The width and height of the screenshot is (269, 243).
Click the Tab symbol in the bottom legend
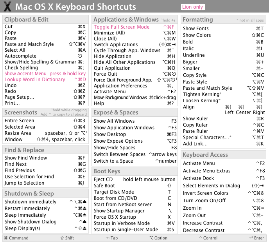coord(107,238)
